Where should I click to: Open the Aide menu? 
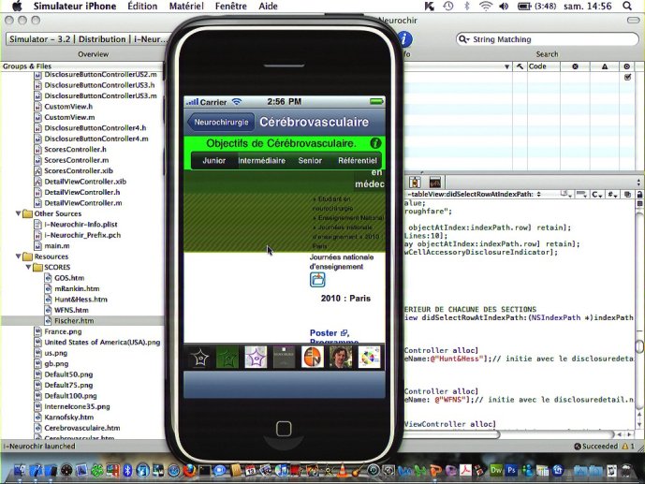point(268,7)
